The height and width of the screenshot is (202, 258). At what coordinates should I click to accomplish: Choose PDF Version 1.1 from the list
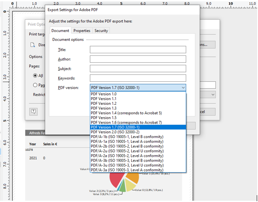(x=138, y=99)
